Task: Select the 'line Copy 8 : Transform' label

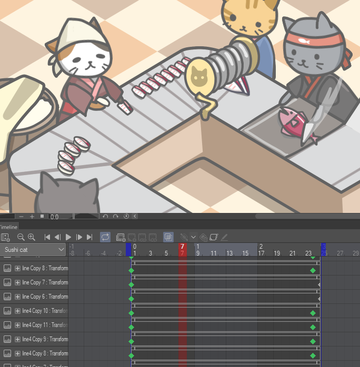Action: click(x=45, y=268)
